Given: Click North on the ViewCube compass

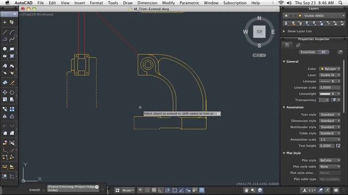Looking at the screenshot, I should (x=259, y=18).
